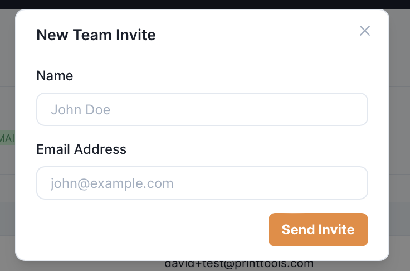This screenshot has height=271, width=410.
Task: Place the cursor in the invitee name box
Action: point(202,109)
